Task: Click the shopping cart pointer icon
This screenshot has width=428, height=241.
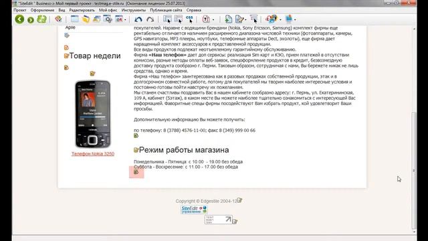Action: point(254,19)
